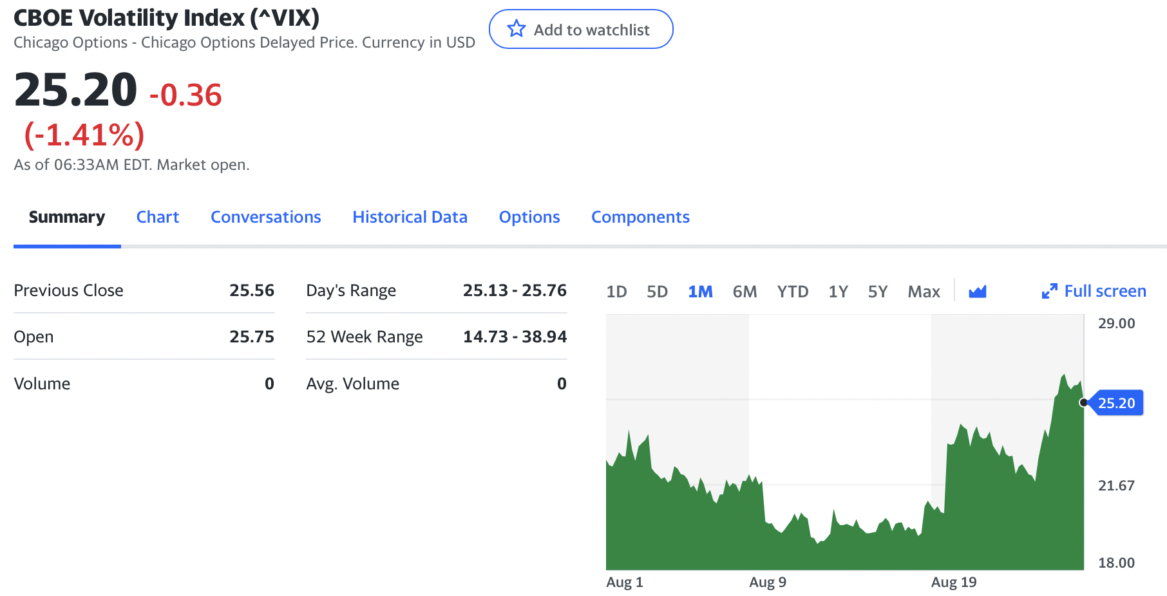Click the CBOE Volatility Index (^VIX) heading

(167, 17)
